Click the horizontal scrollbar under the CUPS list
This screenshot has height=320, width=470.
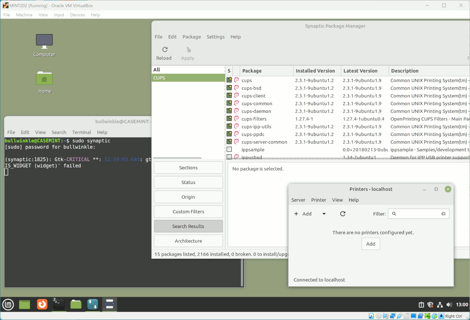pyautogui.click(x=178, y=158)
